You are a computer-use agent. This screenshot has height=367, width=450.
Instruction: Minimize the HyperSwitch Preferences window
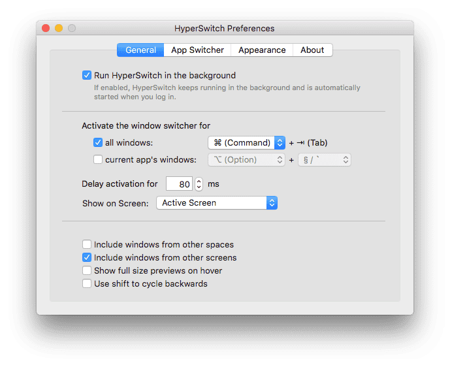59,28
